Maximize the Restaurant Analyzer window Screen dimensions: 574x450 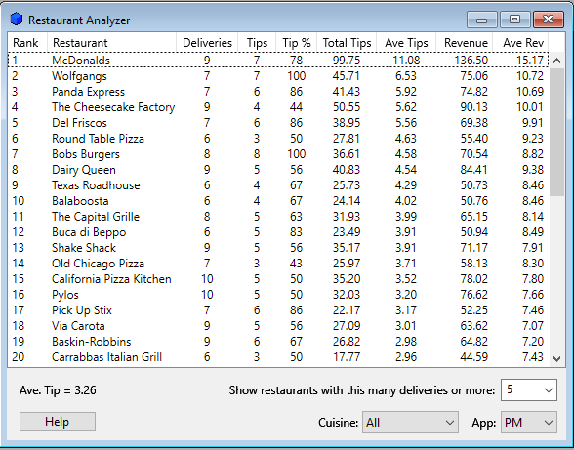(x=515, y=20)
